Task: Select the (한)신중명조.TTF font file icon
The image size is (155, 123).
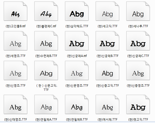Action: coord(138,70)
